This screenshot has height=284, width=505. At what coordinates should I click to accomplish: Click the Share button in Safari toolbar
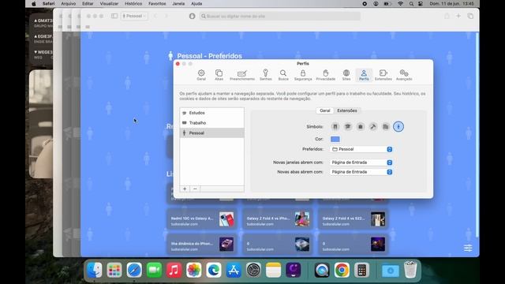447,16
